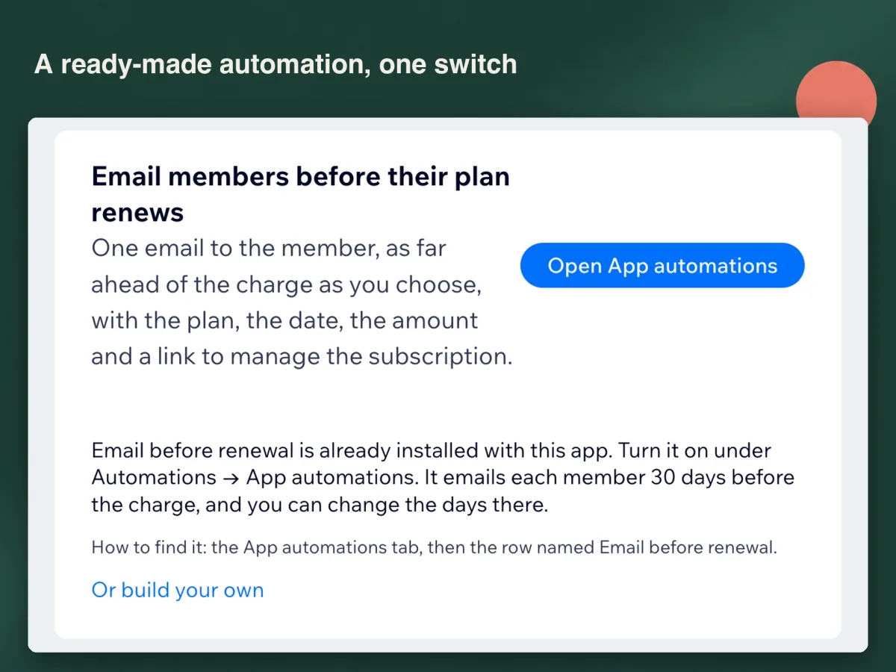The height and width of the screenshot is (672, 896).
Task: Follow the 'Or build your own' link
Action: click(x=178, y=590)
